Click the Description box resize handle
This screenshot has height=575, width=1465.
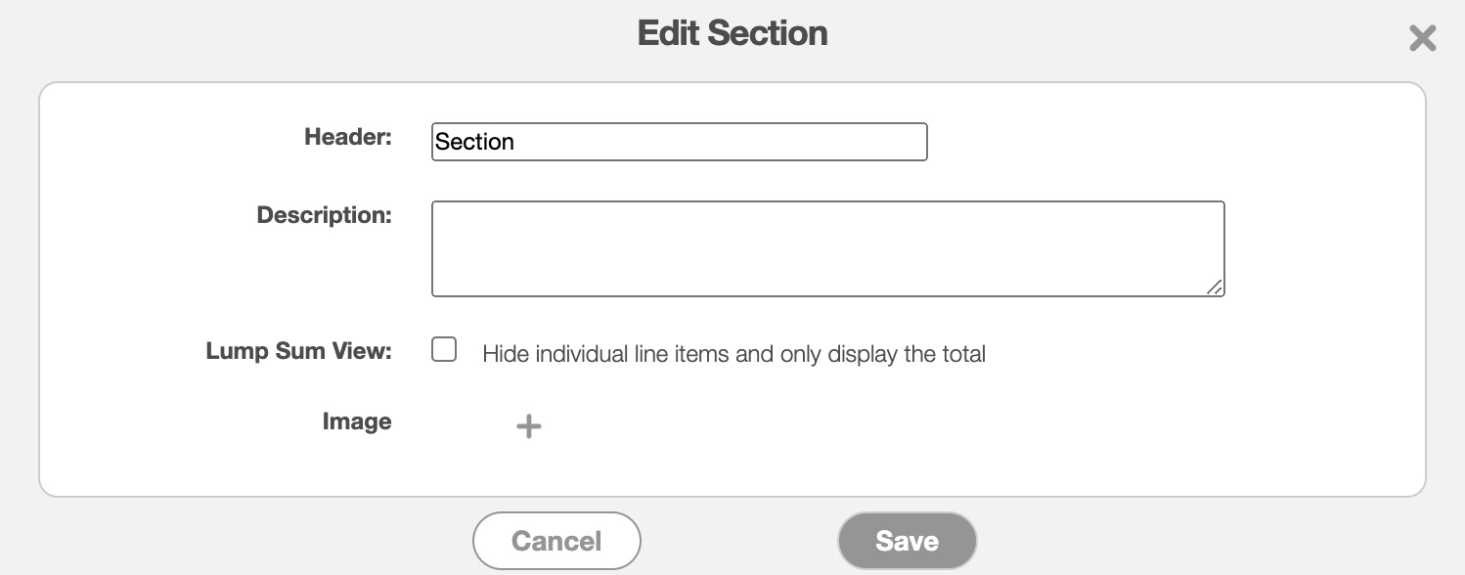[x=1215, y=287]
